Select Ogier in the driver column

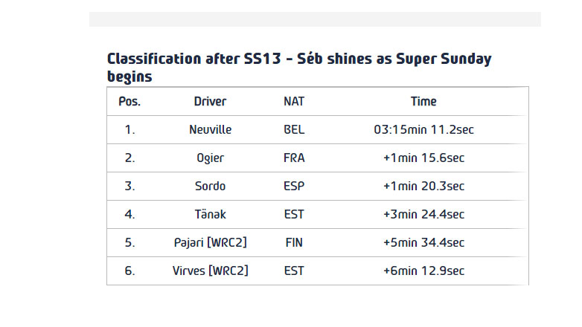pyautogui.click(x=210, y=158)
